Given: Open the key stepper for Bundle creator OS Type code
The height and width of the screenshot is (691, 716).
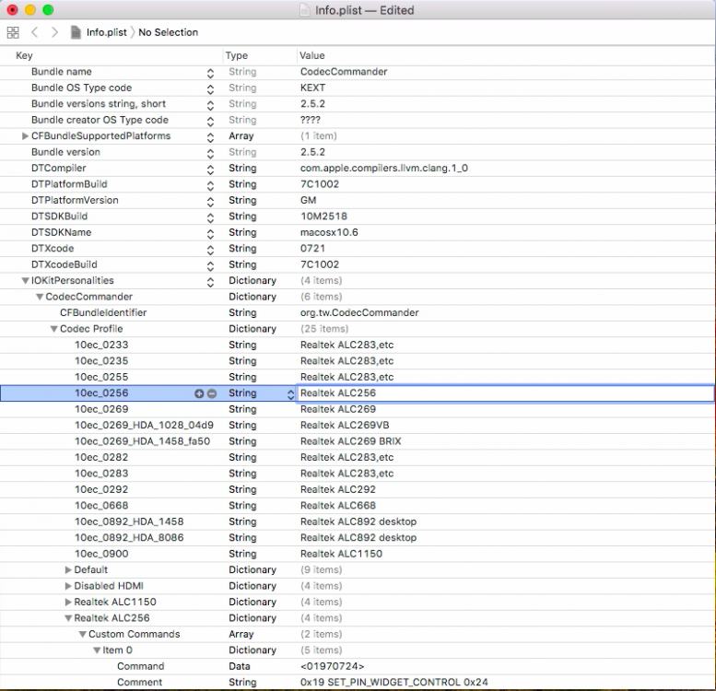Looking at the screenshot, I should pos(210,122).
